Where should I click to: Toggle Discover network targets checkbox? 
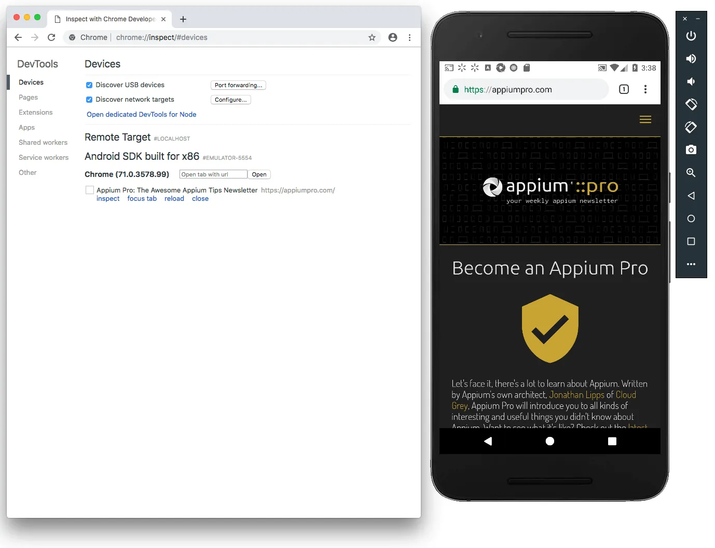click(89, 100)
